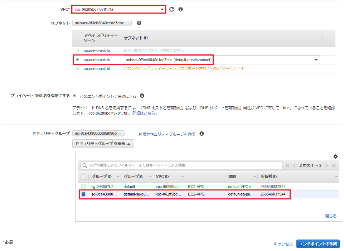The image size is (344, 251).
Task: Remove subnet-0f3cb8040c1de7cbe tag with x icon
Action: pyautogui.click(x=127, y=23)
